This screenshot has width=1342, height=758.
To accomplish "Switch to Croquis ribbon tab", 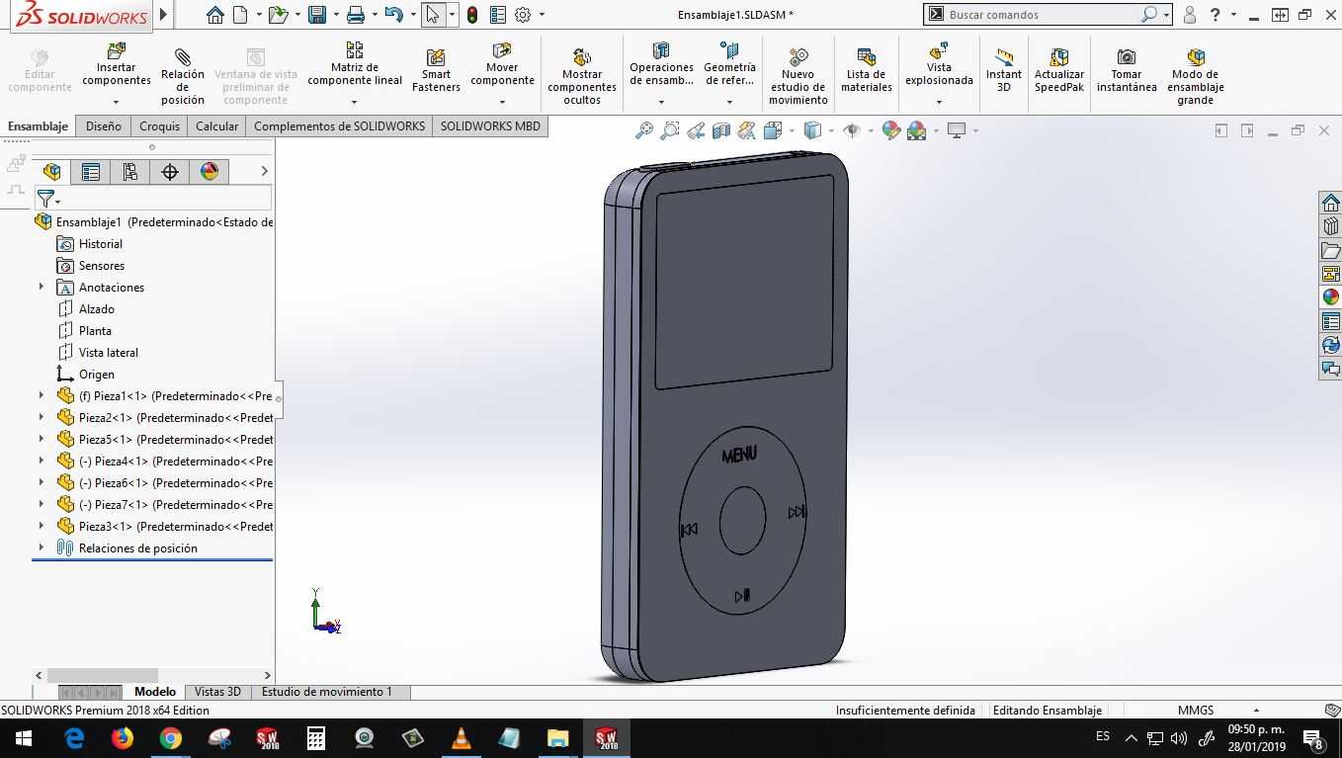I will (x=159, y=126).
